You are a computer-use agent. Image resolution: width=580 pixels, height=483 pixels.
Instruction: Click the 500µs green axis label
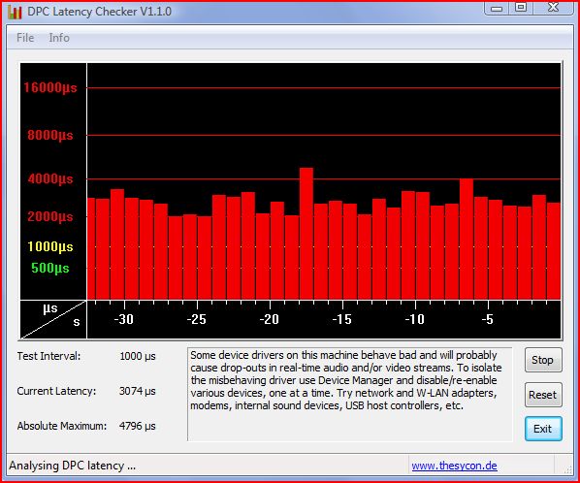coord(50,268)
